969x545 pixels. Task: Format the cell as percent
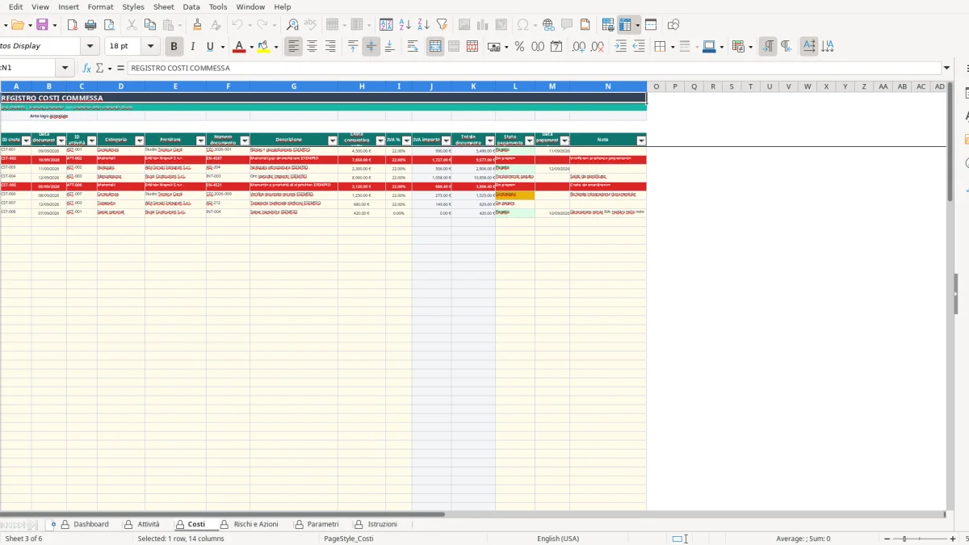pyautogui.click(x=519, y=47)
